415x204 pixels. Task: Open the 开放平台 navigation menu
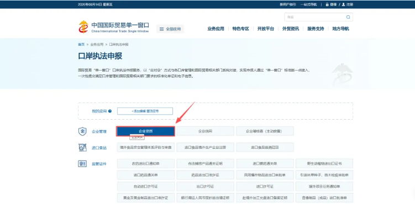(266, 29)
